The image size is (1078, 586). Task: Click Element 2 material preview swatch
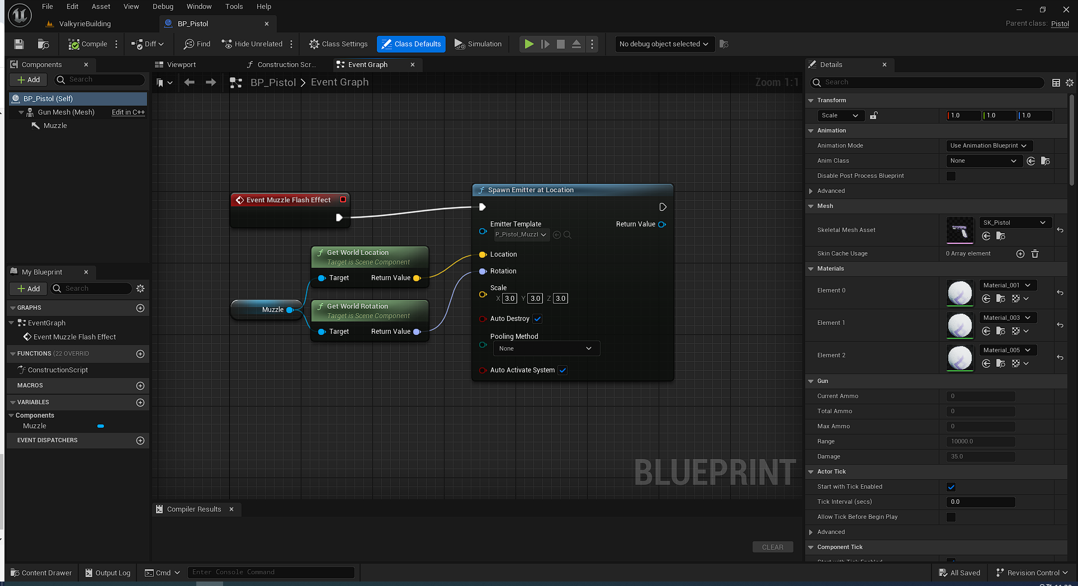coord(960,358)
